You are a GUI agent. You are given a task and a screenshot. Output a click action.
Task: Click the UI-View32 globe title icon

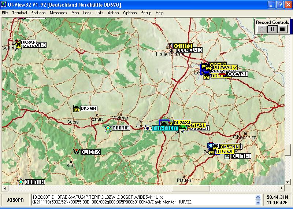pyautogui.click(x=3, y=5)
